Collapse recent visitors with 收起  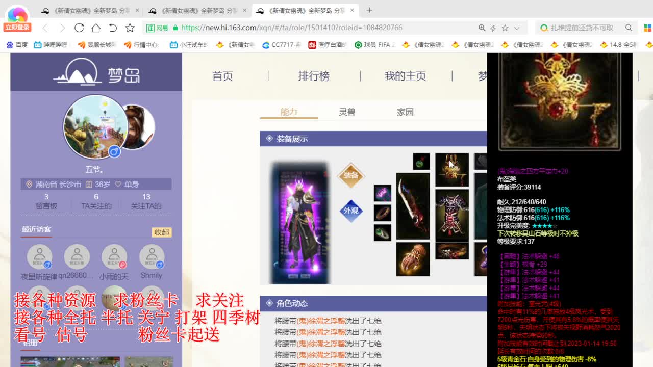pos(162,232)
